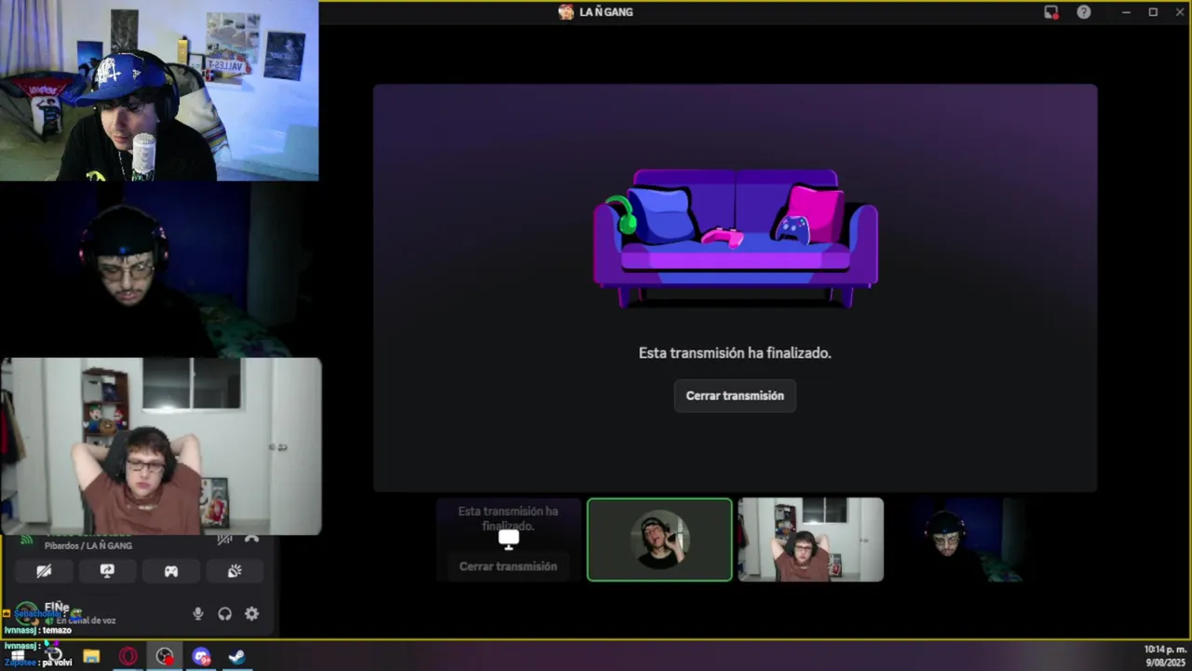
Task: Click the share screen button
Action: click(107, 571)
